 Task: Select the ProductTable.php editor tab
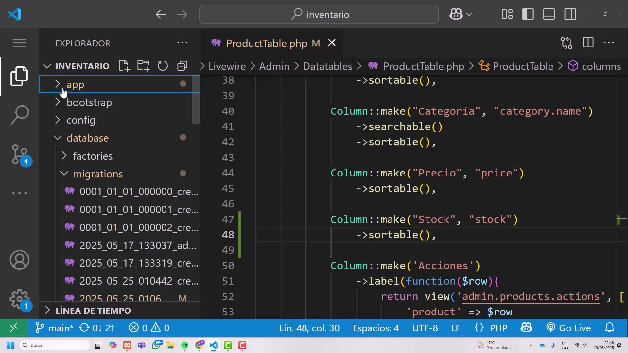click(271, 43)
